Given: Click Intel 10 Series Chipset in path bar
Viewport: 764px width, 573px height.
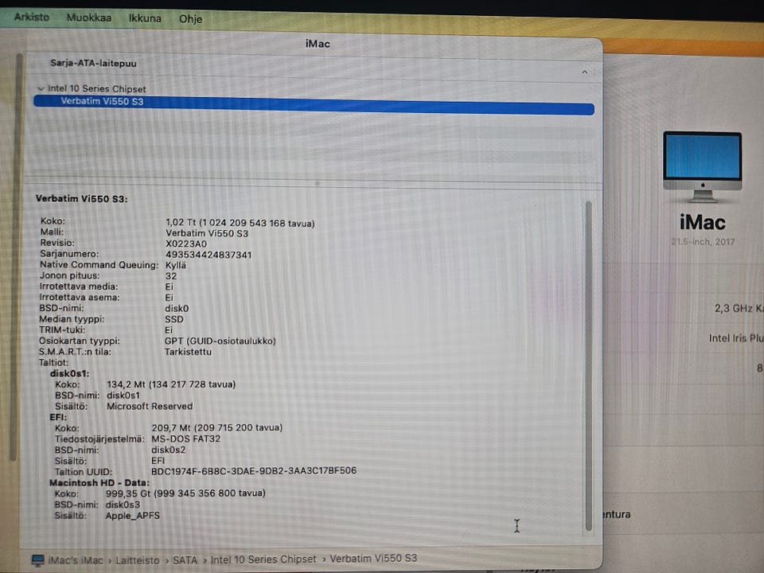Looking at the screenshot, I should click(x=263, y=559).
